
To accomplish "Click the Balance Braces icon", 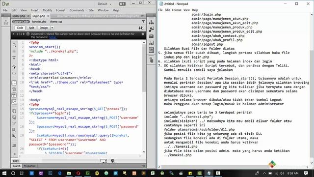I will click(14, 73).
